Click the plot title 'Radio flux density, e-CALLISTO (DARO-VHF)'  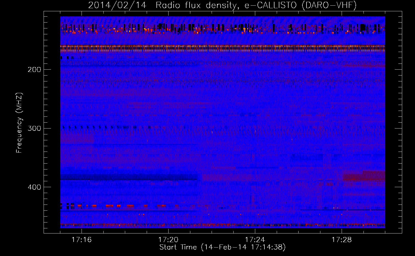click(256, 5)
